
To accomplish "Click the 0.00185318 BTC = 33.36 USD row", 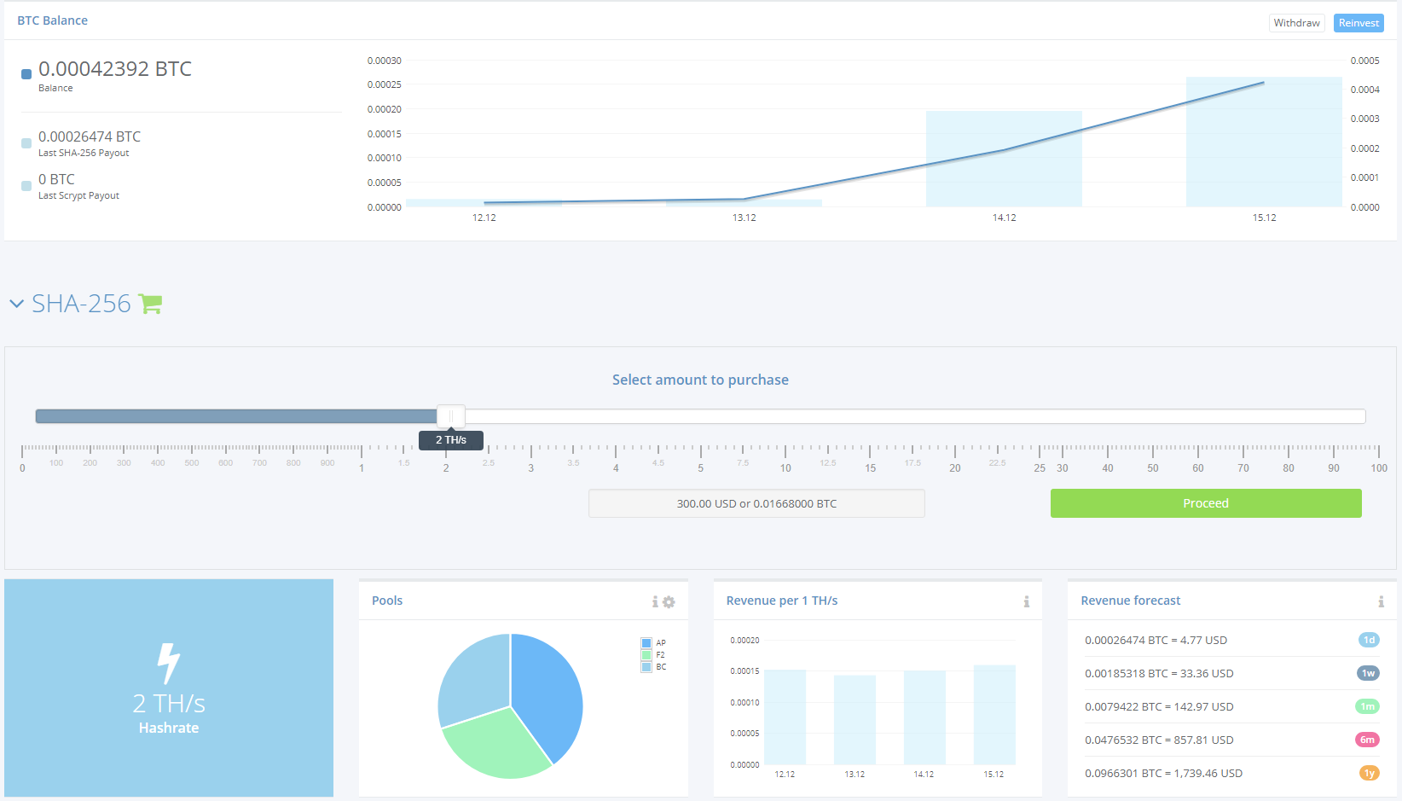I will click(1232, 673).
